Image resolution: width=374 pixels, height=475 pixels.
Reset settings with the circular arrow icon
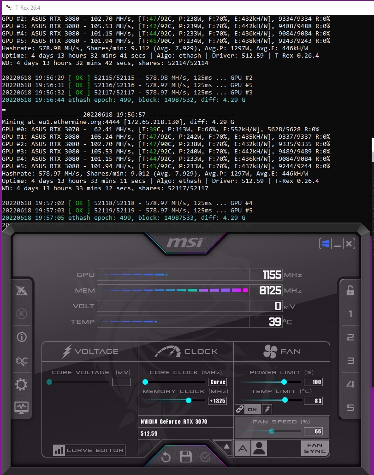point(166,457)
